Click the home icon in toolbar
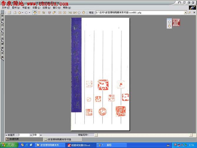 click(x=15, y=13)
